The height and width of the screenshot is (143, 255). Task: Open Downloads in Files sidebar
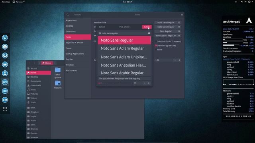pyautogui.click(x=39, y=85)
